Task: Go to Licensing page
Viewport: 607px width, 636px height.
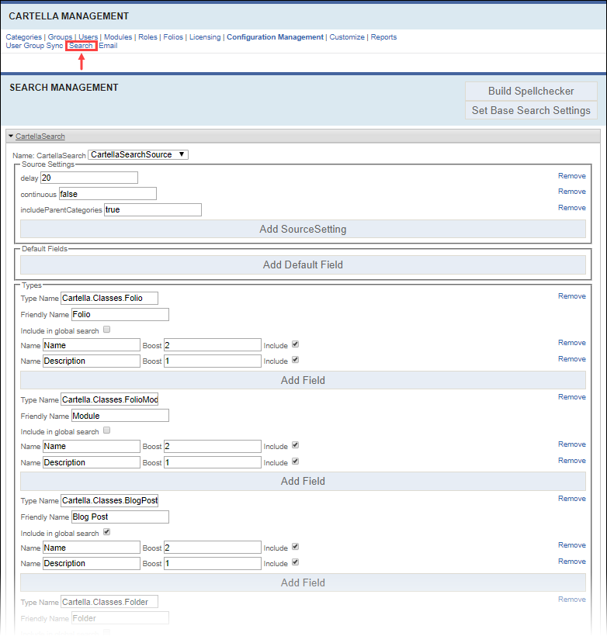Action: click(x=205, y=37)
